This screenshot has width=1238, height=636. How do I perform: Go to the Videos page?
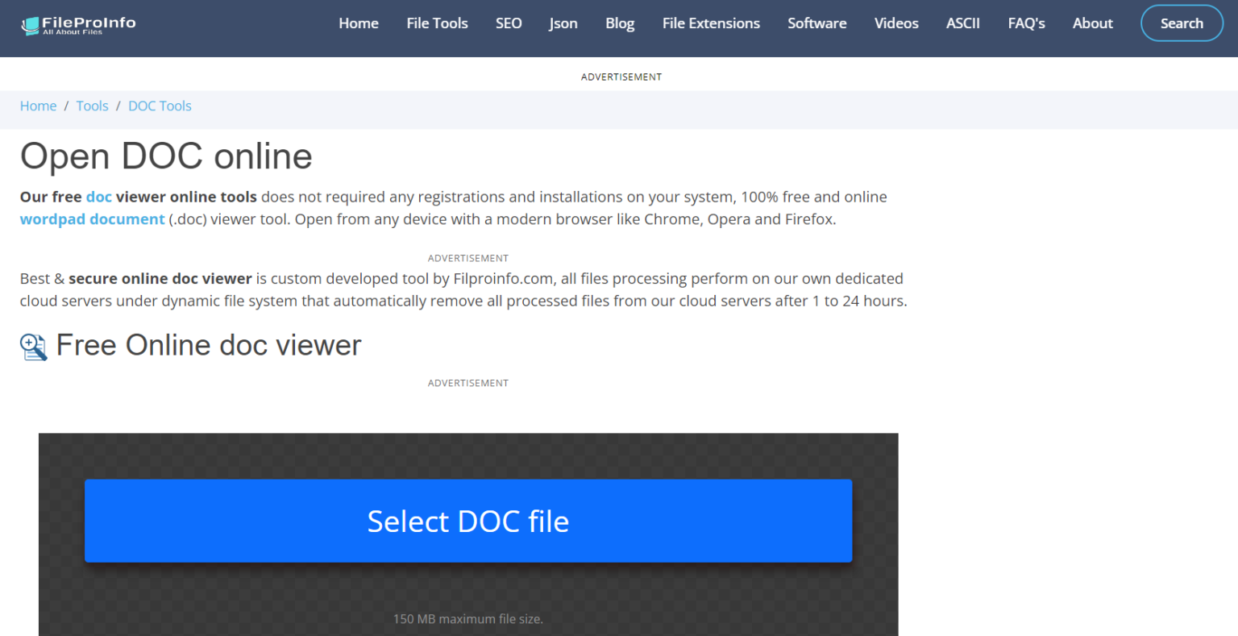click(x=895, y=23)
